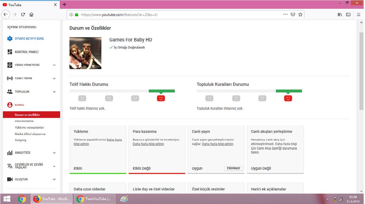The height and width of the screenshot is (204, 365).
Task: Click the Harici ek açıklamalar card title
Action: [268, 189]
